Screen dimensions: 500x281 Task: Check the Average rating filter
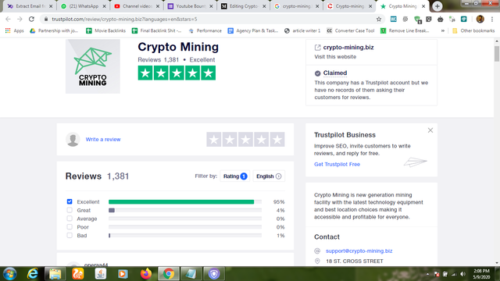click(70, 219)
